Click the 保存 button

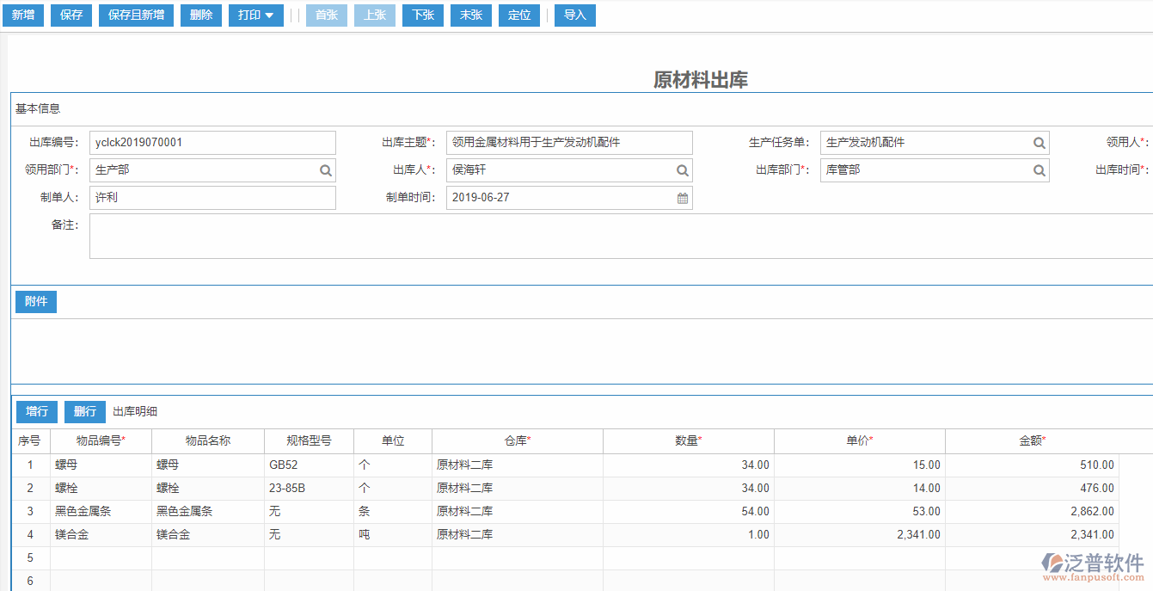71,15
